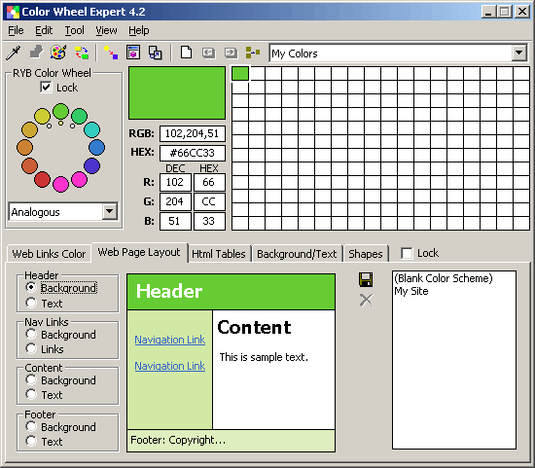535x468 pixels.
Task: Choose the indigo circle on color wheel
Action: tap(91, 166)
